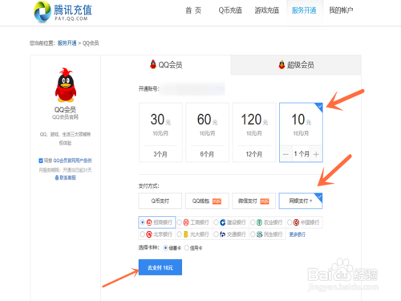Switch to the 超级会员 tab
This screenshot has width=401, height=301.
[x=296, y=65]
